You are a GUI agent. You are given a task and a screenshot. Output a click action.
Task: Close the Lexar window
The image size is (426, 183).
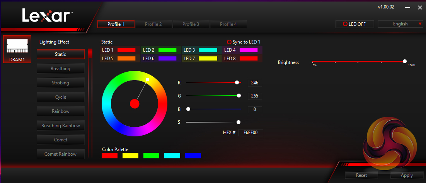coord(420,8)
